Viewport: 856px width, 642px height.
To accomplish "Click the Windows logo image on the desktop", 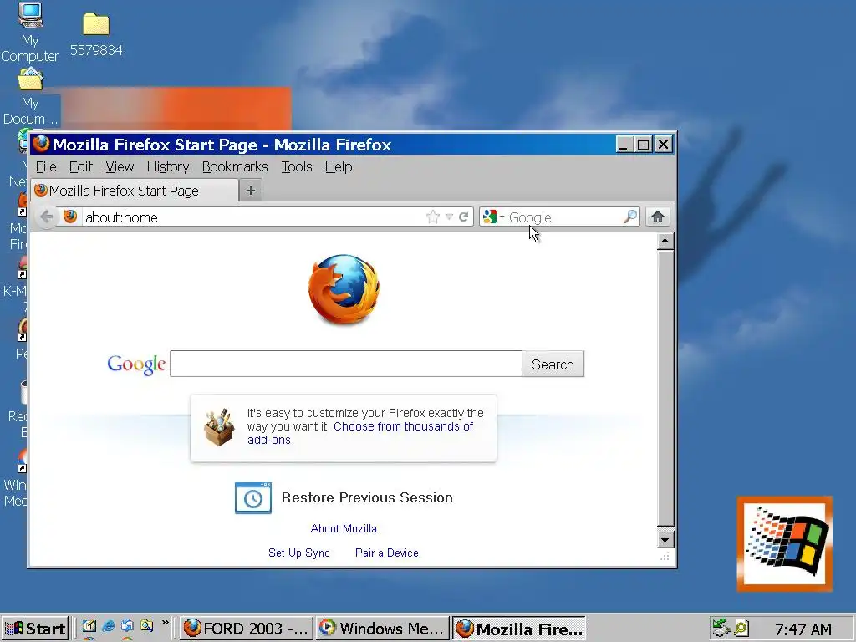I will pyautogui.click(x=784, y=543).
